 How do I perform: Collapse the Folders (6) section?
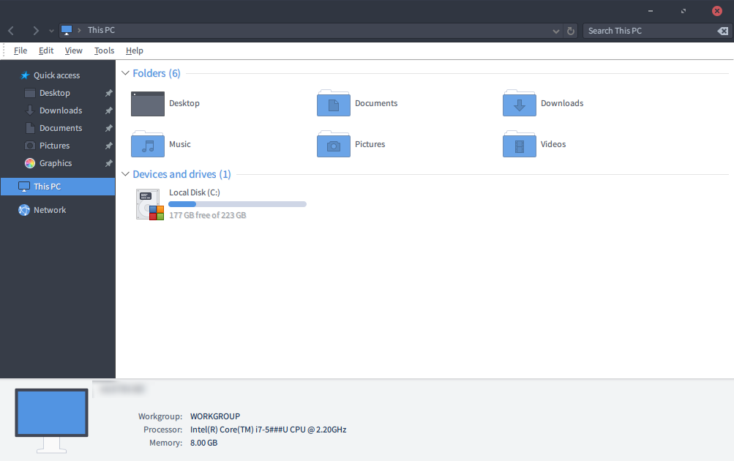point(125,73)
